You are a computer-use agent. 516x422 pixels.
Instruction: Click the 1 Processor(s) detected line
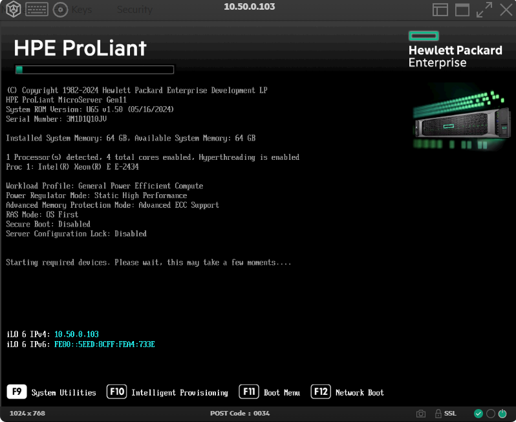click(153, 157)
